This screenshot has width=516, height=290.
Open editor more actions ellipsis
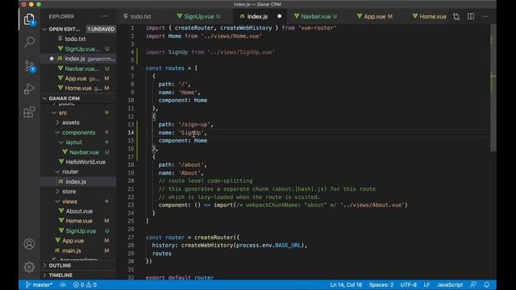coord(485,16)
